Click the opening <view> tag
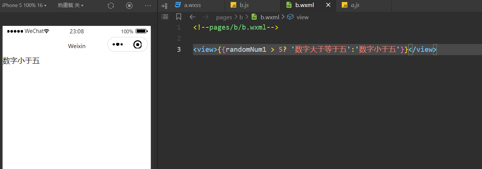482x169 pixels. tap(205, 50)
